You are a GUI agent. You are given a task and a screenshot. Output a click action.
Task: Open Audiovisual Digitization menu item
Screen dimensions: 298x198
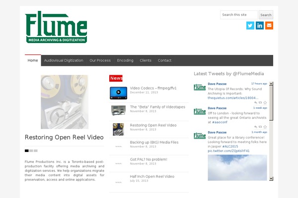pyautogui.click(x=64, y=60)
